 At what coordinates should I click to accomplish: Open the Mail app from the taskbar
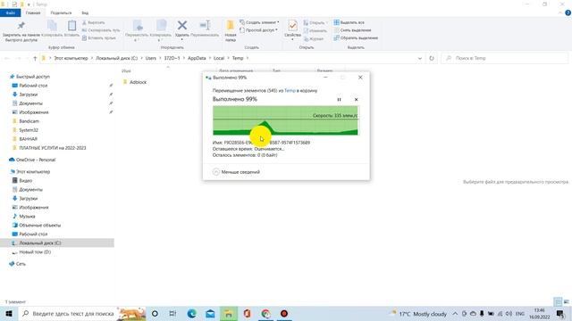(x=210, y=313)
